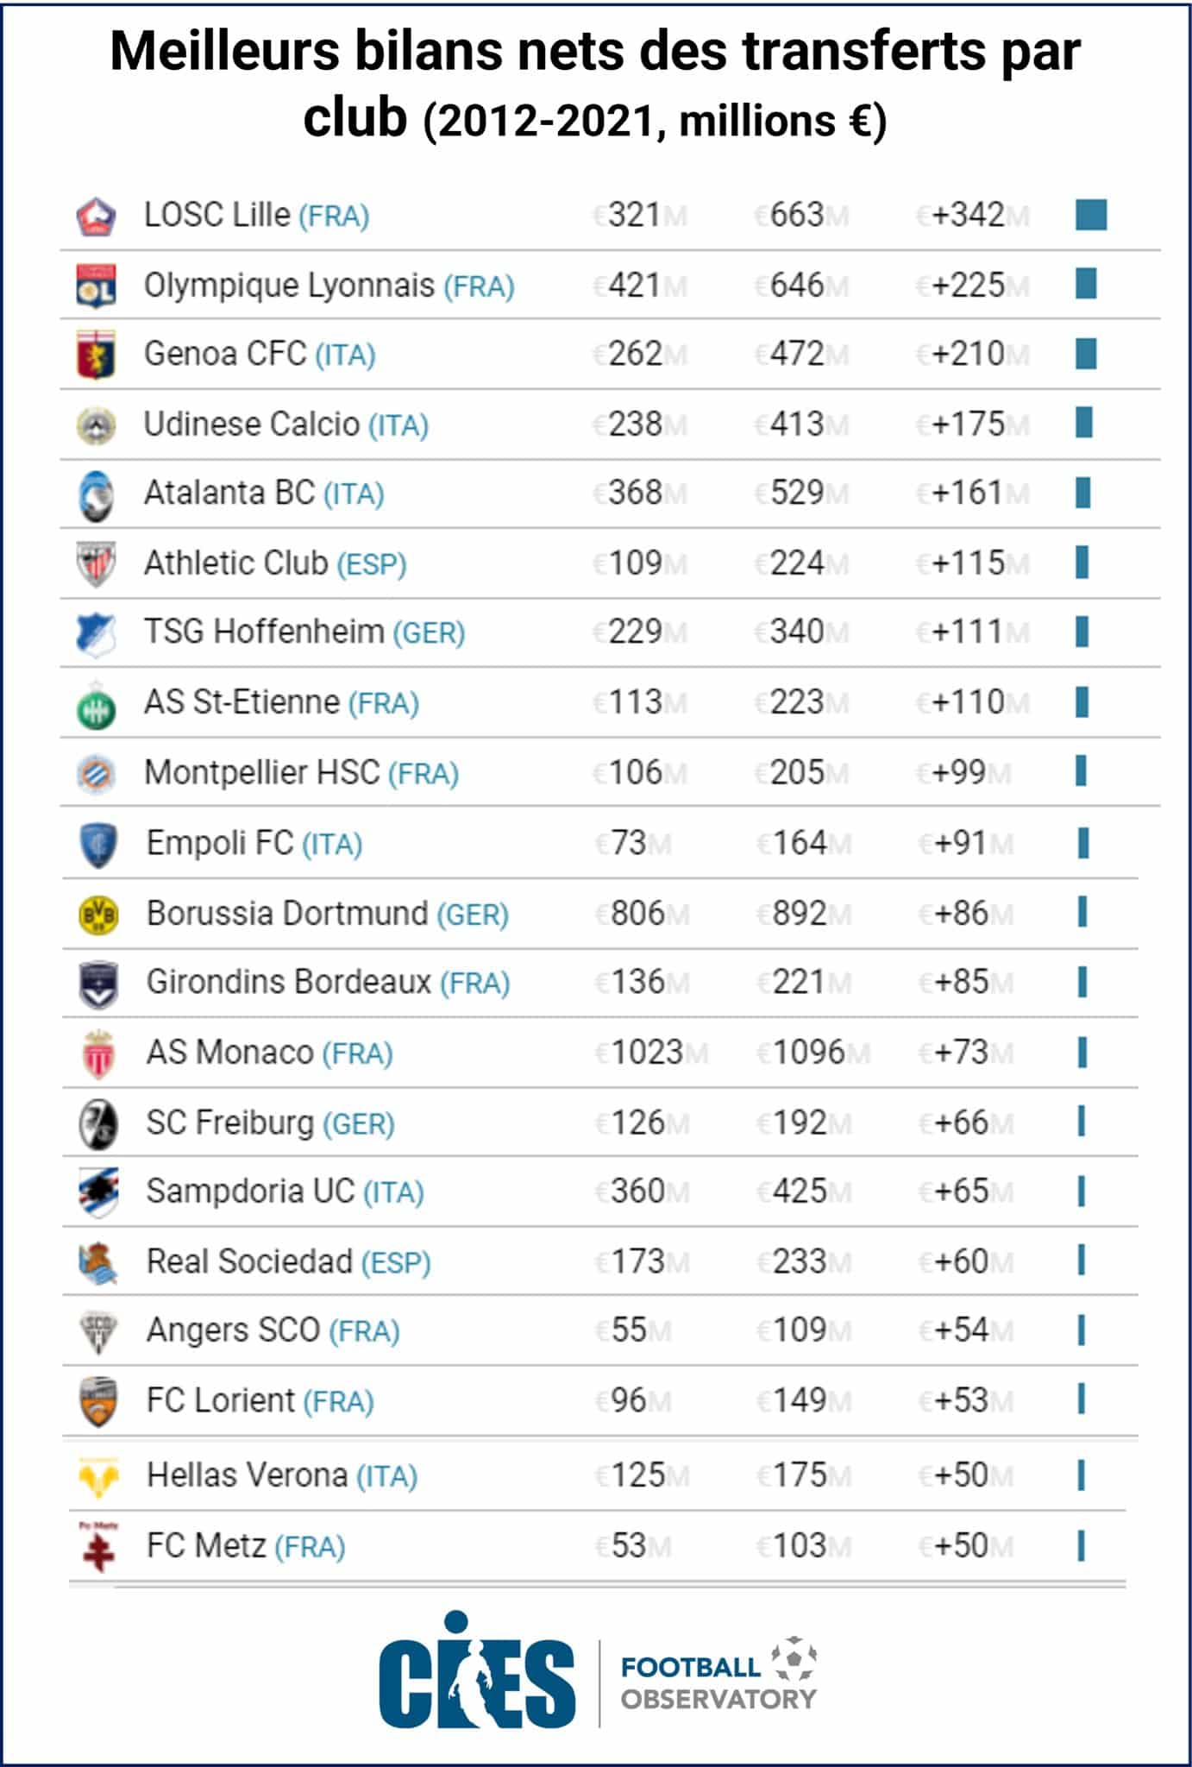Click the FC Metz cross emblem
The height and width of the screenshot is (1767, 1192).
coord(98,1546)
